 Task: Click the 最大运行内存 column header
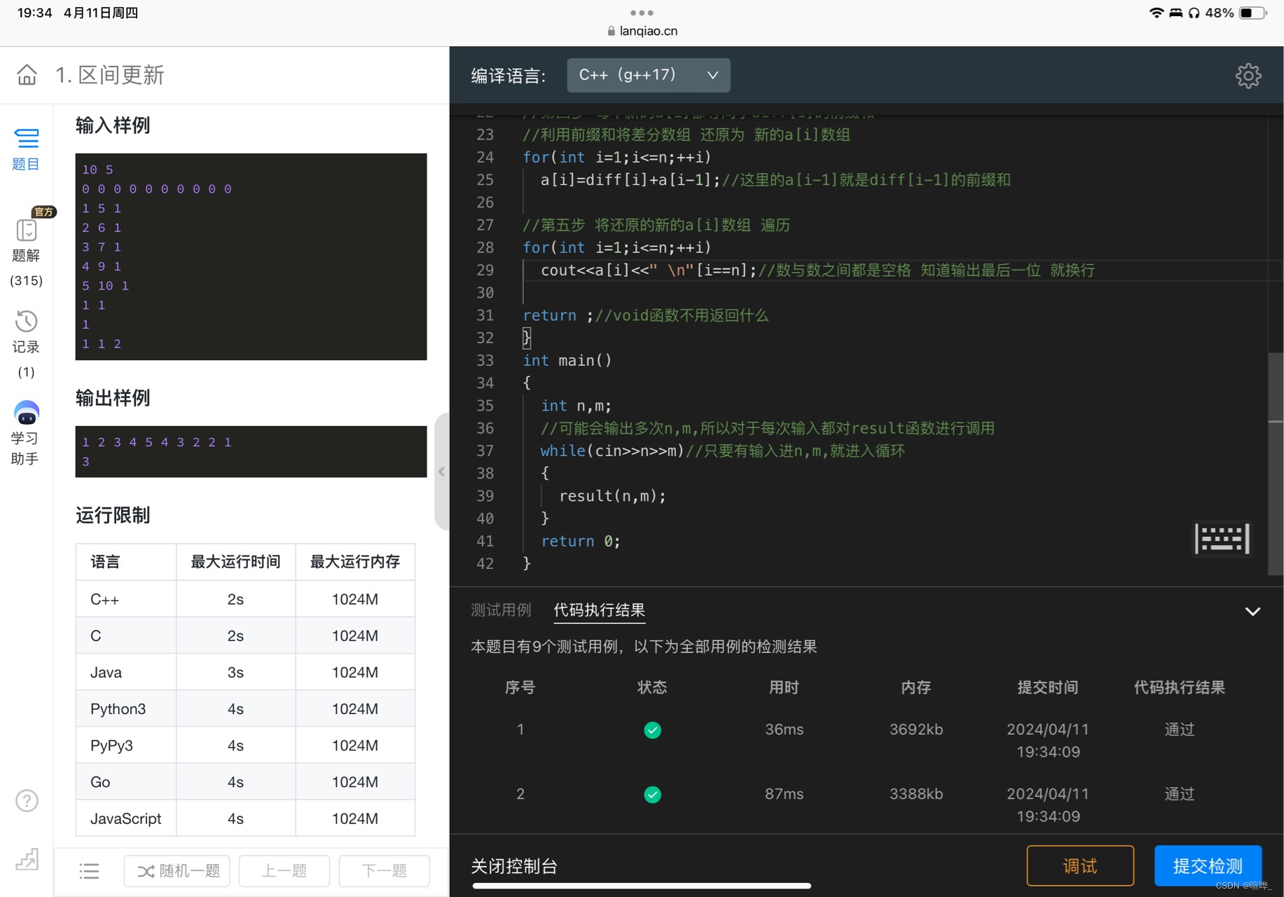tap(355, 561)
